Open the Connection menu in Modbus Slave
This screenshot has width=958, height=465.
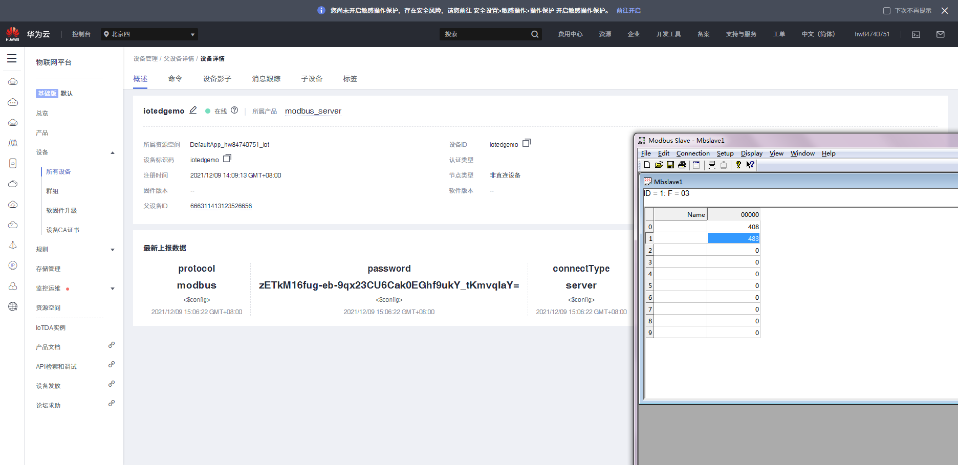click(x=693, y=153)
